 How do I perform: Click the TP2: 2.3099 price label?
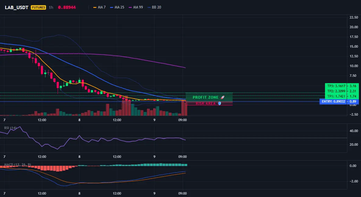click(x=336, y=91)
